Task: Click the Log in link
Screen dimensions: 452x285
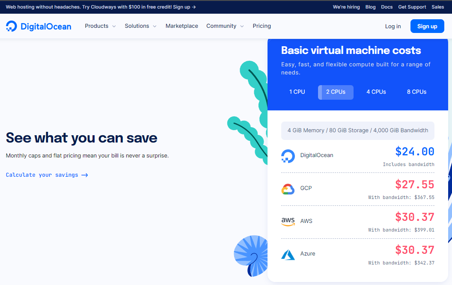Action: [393, 26]
